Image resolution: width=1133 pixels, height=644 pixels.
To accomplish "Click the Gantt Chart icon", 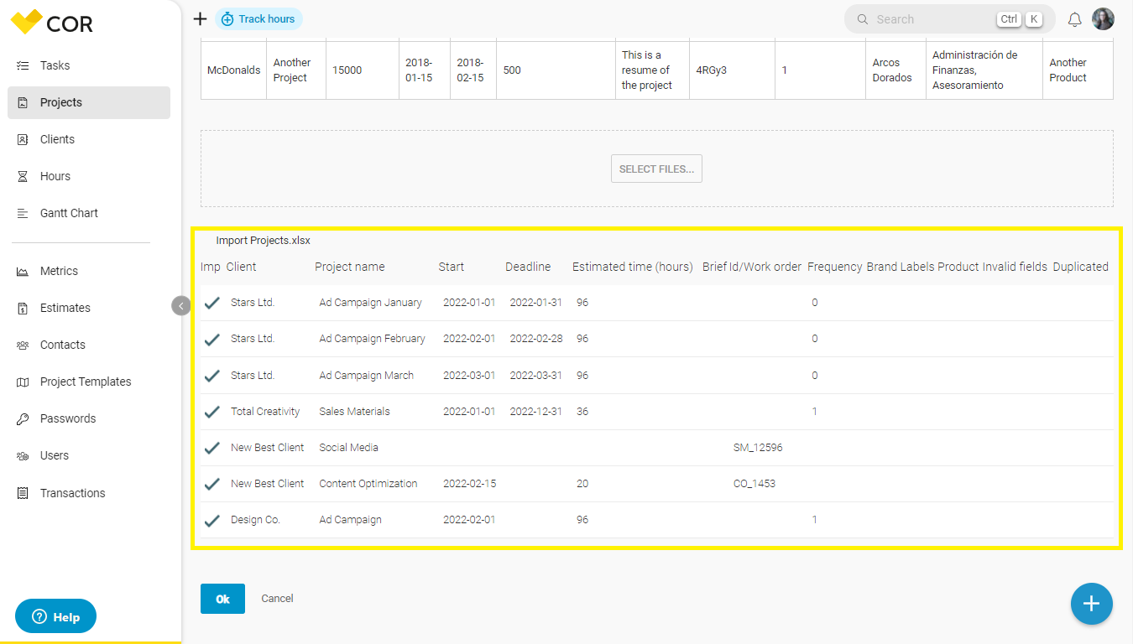I will pos(23,213).
